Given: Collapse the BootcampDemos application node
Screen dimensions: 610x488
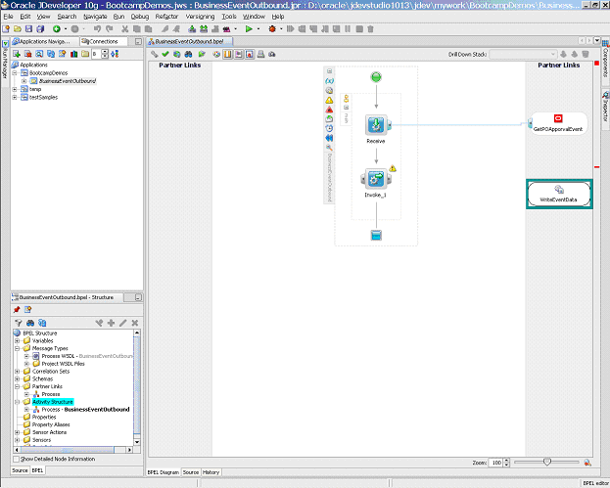Looking at the screenshot, I should point(15,73).
